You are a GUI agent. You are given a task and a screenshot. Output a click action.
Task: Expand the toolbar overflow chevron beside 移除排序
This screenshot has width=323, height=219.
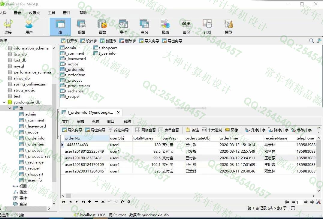point(318,130)
